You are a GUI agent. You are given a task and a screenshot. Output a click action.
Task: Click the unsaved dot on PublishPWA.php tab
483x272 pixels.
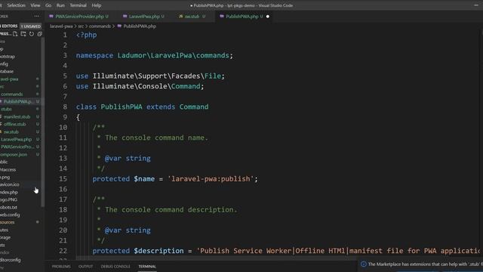268,17
